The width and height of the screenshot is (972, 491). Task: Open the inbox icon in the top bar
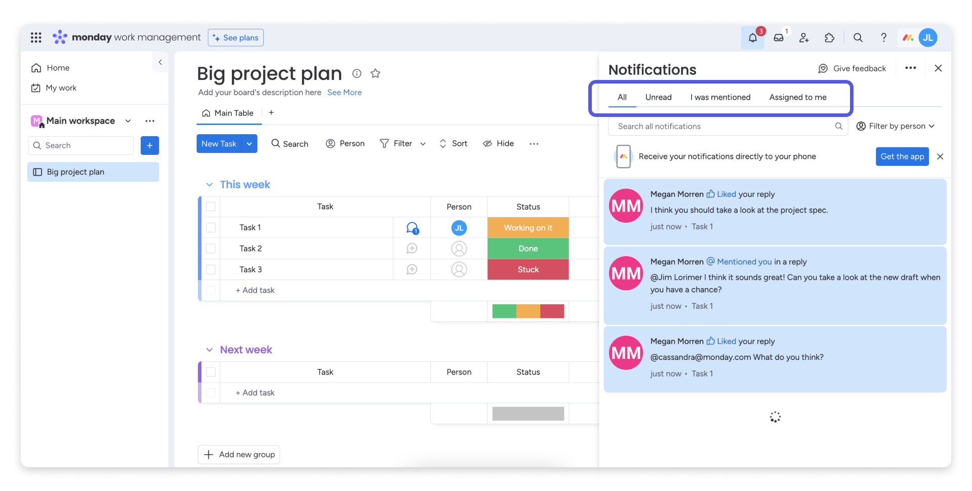coord(779,37)
